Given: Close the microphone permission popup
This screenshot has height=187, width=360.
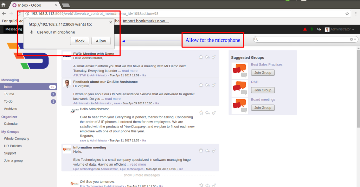Looking at the screenshot, I should (110, 22).
